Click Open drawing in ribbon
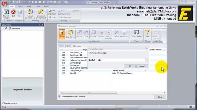The height and width of the screenshot is (110, 197). (52, 14)
